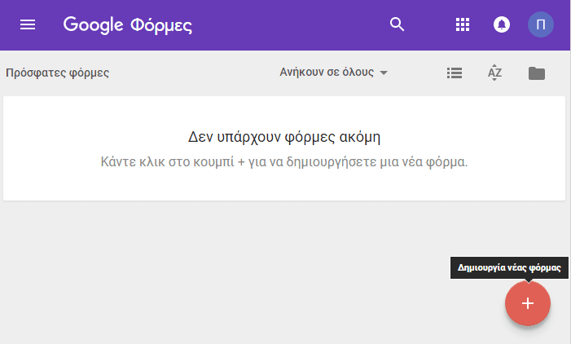Open the AZ sort options
Screen dimensions: 571x344
494,73
